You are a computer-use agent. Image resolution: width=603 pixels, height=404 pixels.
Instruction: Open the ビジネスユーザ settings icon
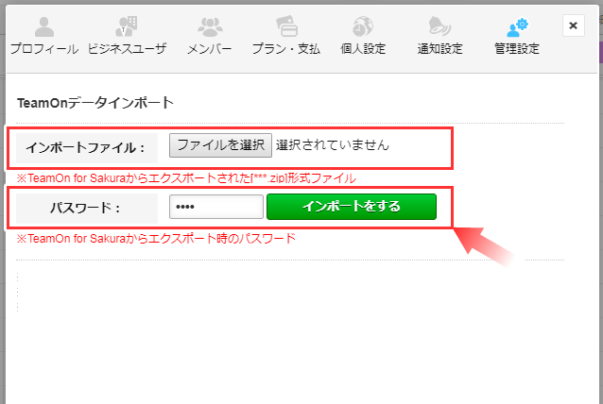(127, 26)
